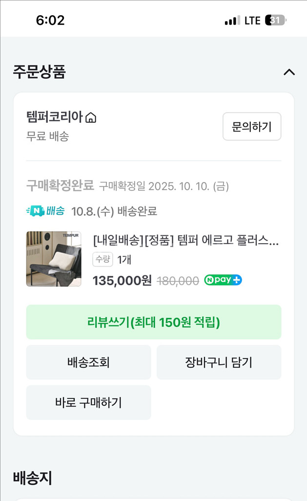Tap the N배송 delivery truck icon

click(x=35, y=211)
